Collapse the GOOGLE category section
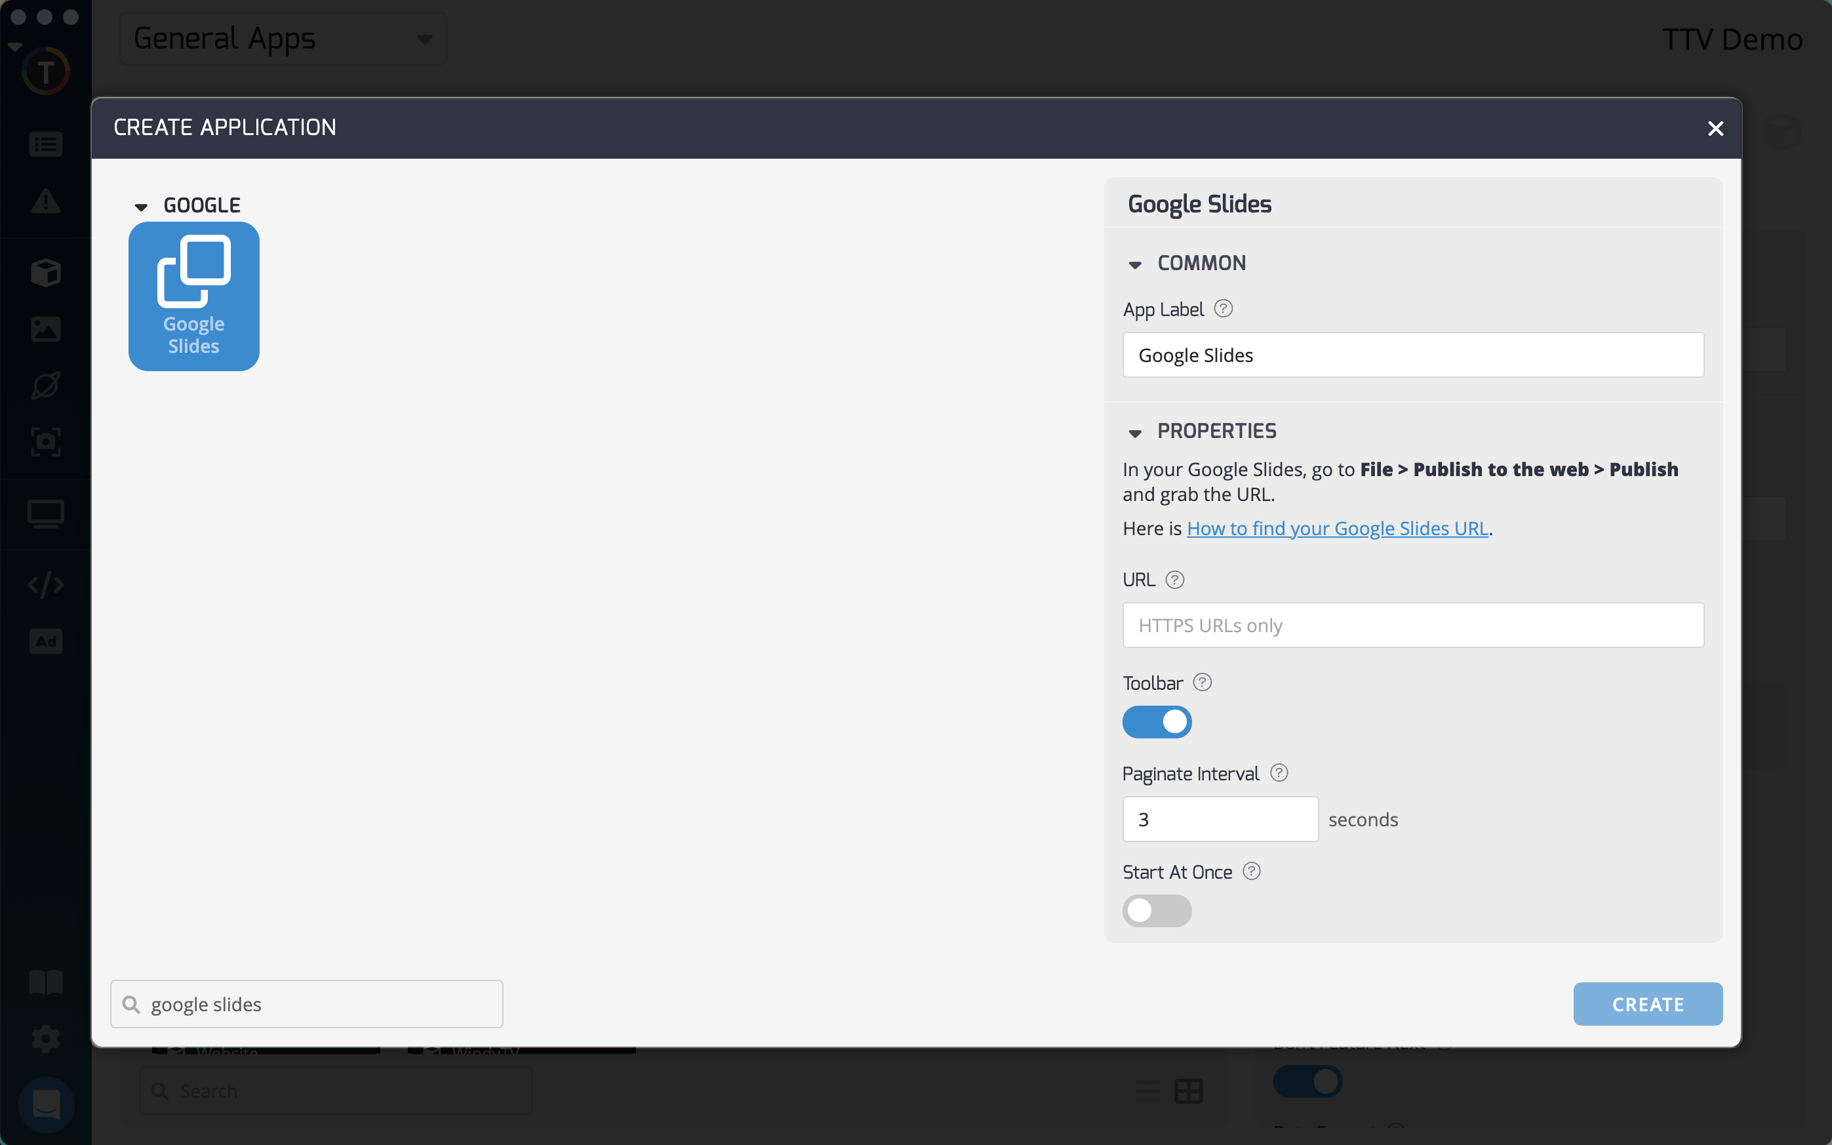1832x1145 pixels. 141,206
